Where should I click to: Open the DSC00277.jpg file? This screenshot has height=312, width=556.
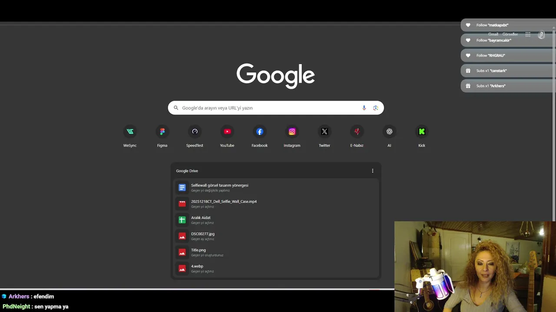point(276,236)
